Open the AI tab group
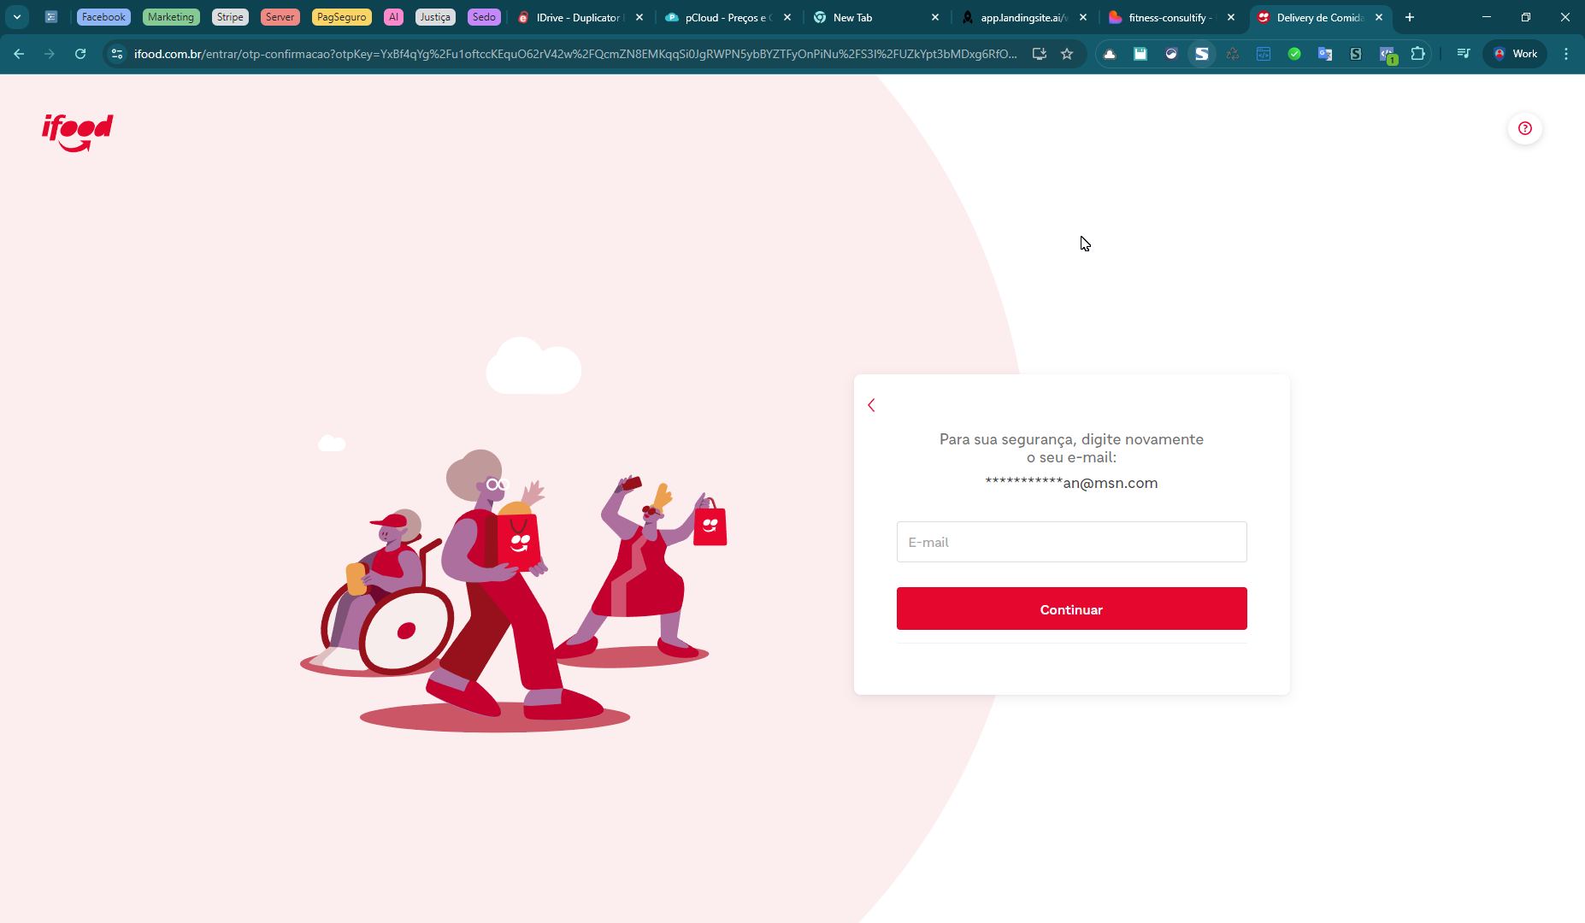Image resolution: width=1585 pixels, height=923 pixels. coord(393,17)
